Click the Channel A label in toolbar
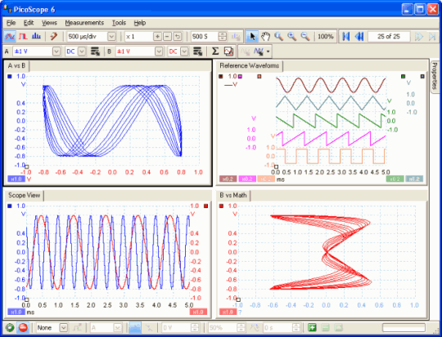 (x=7, y=52)
